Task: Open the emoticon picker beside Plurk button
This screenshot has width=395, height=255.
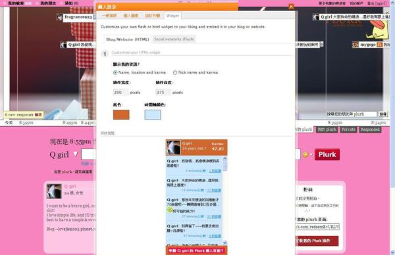Action: pyautogui.click(x=305, y=154)
